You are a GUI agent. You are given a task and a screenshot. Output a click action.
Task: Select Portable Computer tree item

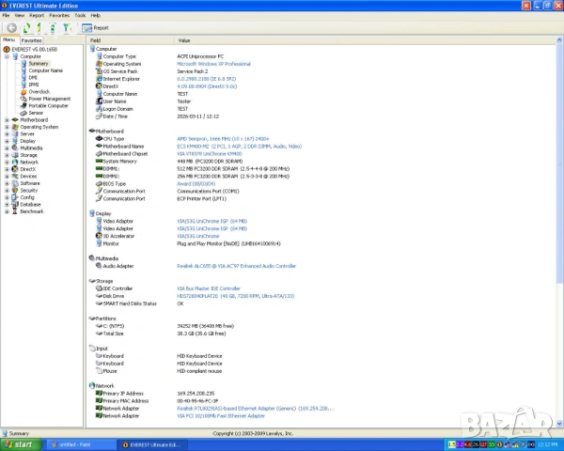click(49, 106)
